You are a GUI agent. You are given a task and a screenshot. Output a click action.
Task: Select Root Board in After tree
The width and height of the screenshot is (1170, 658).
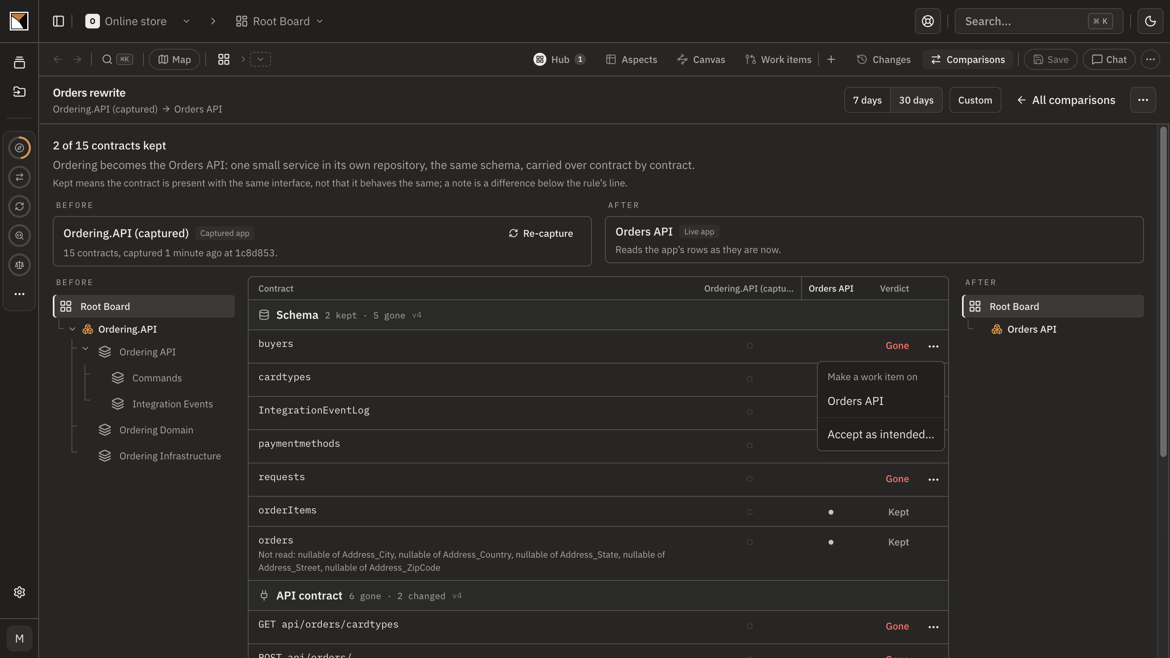tap(1053, 307)
